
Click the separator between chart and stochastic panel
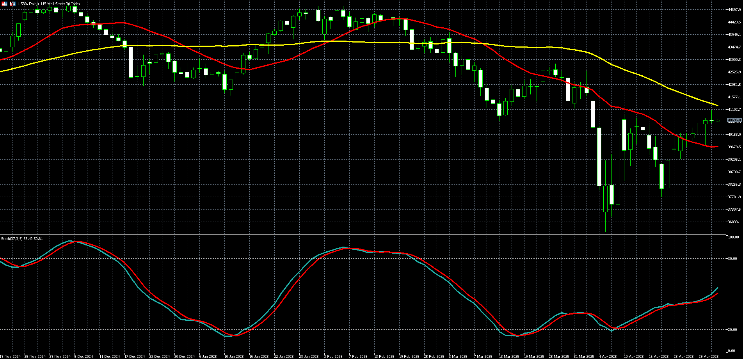tap(363, 235)
